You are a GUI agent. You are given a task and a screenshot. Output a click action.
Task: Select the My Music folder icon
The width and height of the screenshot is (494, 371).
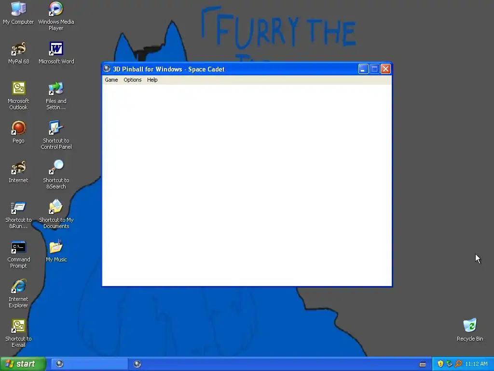coord(56,251)
